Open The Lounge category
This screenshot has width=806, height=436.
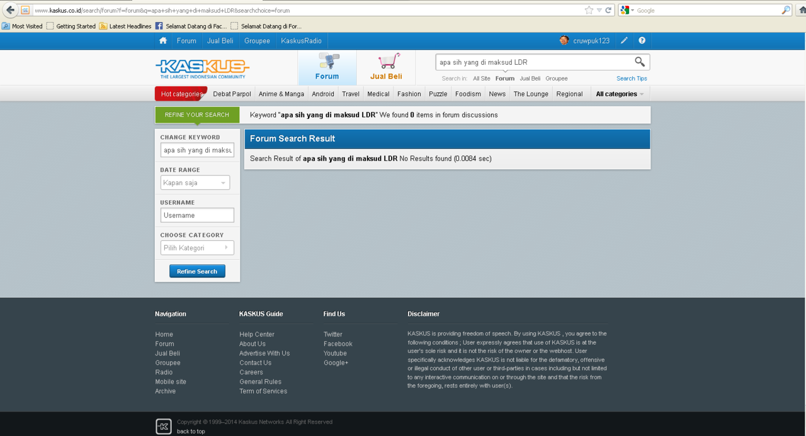tap(531, 94)
